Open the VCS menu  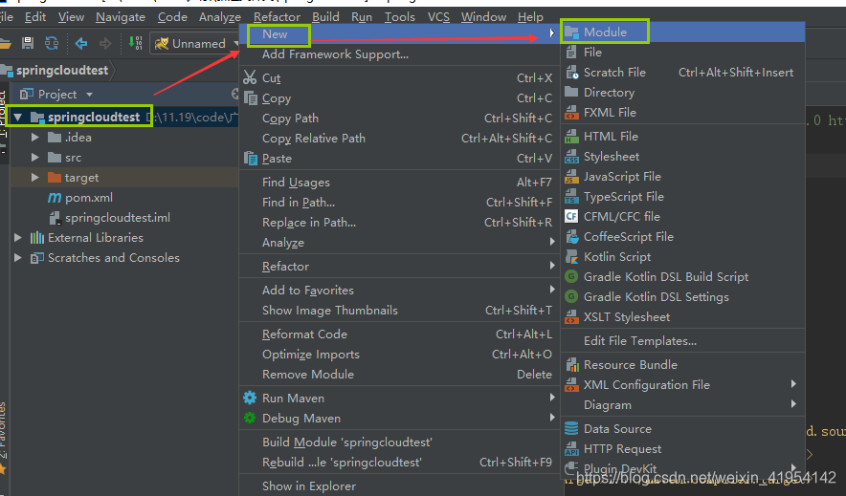pos(438,17)
